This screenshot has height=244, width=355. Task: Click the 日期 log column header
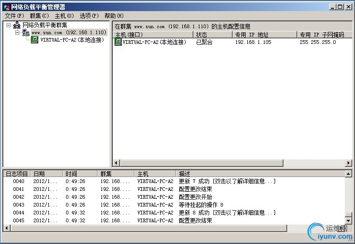tap(47, 174)
